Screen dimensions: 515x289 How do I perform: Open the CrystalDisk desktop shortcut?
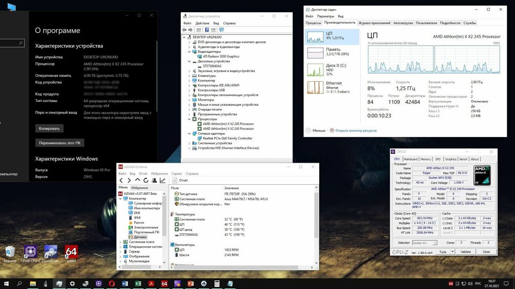click(51, 254)
